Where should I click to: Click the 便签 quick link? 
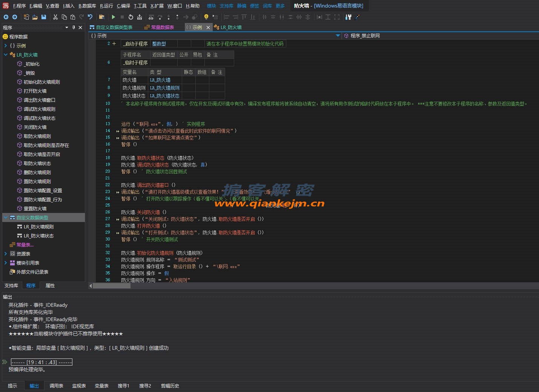[255, 6]
